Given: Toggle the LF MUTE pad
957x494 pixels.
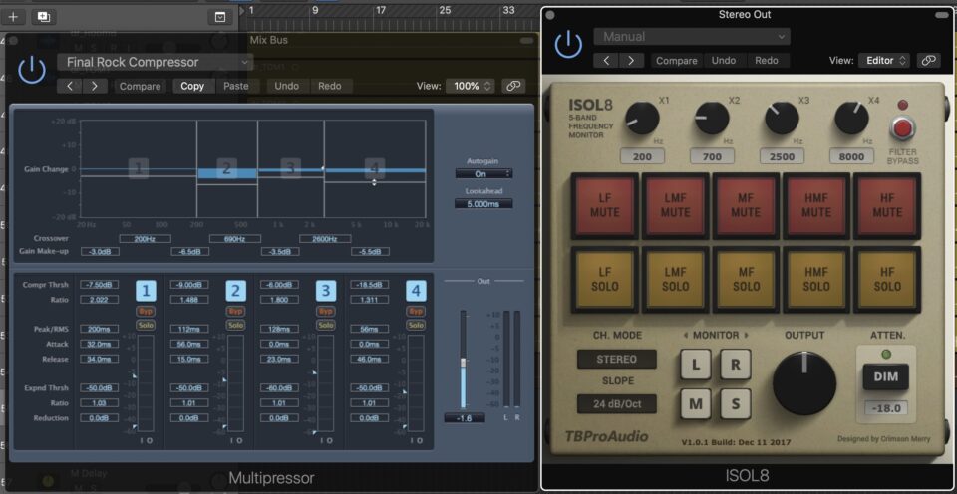Looking at the screenshot, I should point(605,205).
